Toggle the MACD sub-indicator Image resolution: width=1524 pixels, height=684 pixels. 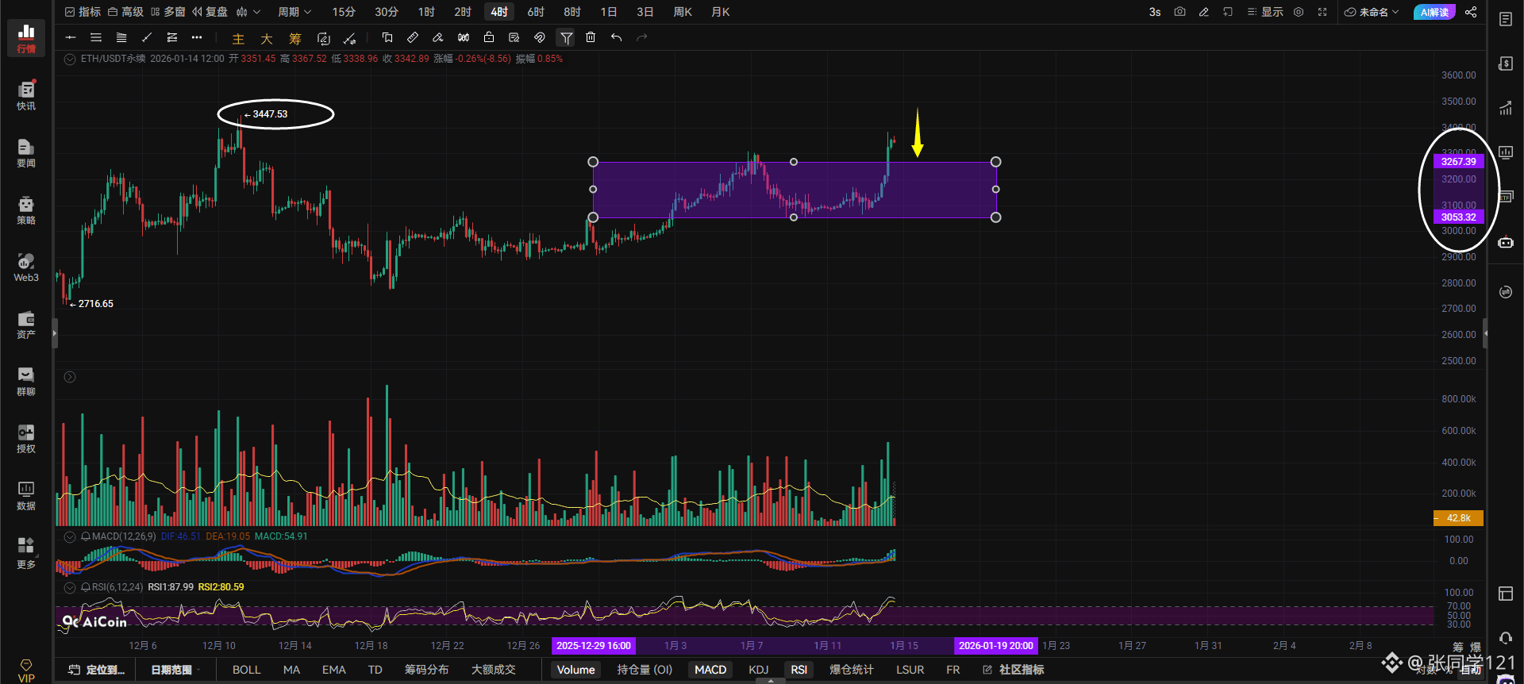pyautogui.click(x=710, y=670)
